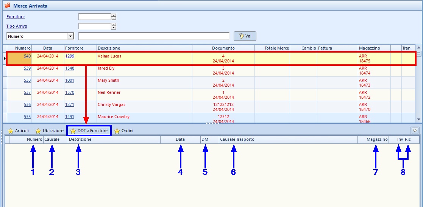Decrement the Tipo Arrivo spinner value
The image size is (423, 207).
point(114,28)
